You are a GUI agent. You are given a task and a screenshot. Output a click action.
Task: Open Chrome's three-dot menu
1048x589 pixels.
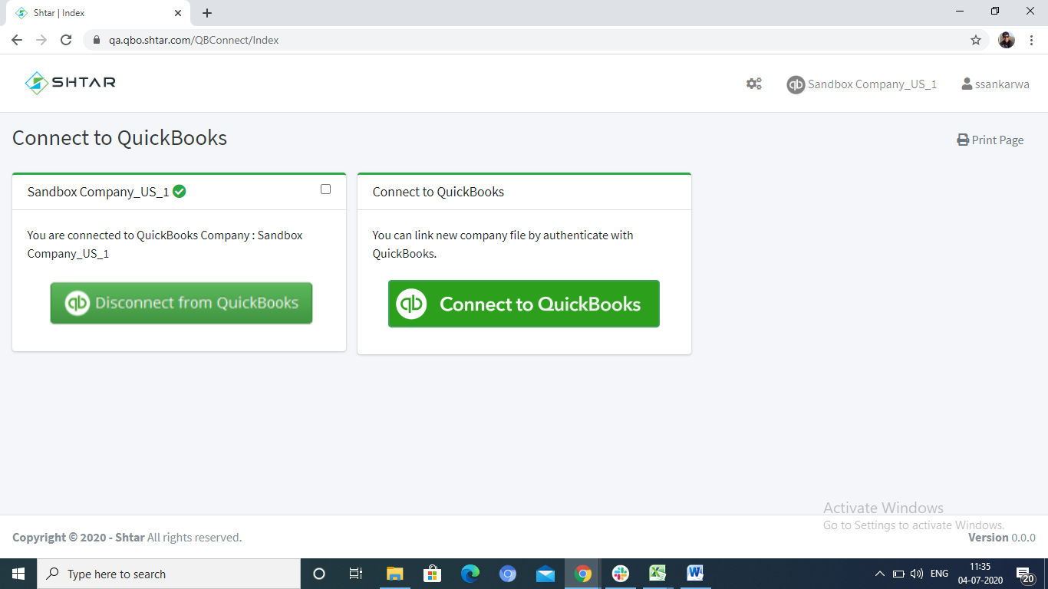tap(1032, 40)
